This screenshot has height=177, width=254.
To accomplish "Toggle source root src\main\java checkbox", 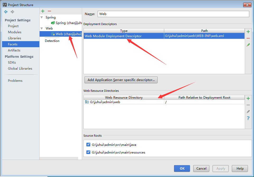I will (x=88, y=145).
